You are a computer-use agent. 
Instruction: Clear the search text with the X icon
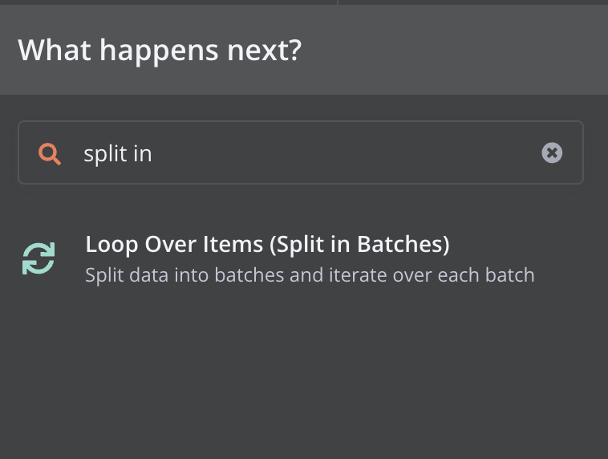(552, 152)
